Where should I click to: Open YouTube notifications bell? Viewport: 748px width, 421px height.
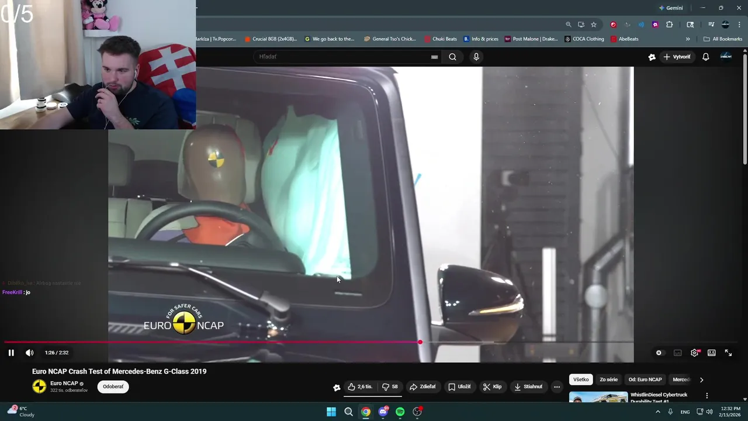coord(705,57)
